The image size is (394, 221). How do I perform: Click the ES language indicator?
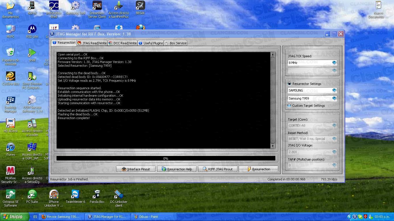(x=35, y=217)
